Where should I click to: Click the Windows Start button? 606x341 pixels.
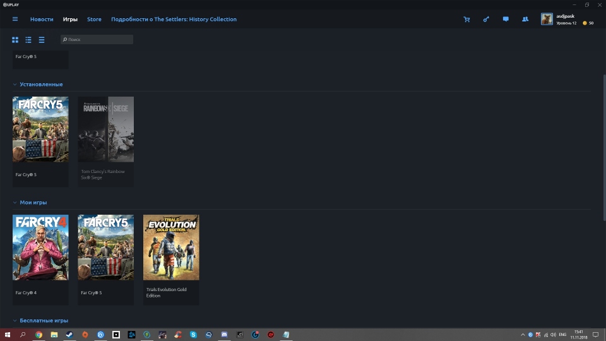8,335
